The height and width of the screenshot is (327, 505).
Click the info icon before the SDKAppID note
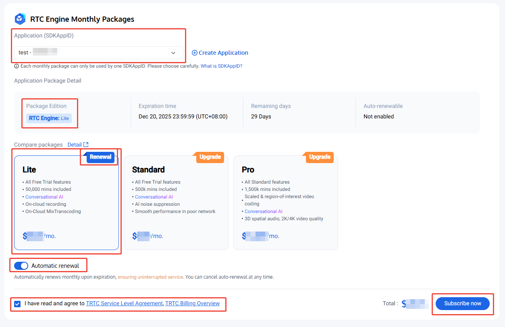tap(17, 66)
